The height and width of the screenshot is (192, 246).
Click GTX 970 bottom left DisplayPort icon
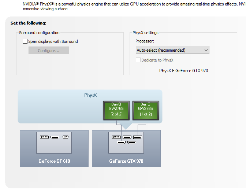click(121, 143)
